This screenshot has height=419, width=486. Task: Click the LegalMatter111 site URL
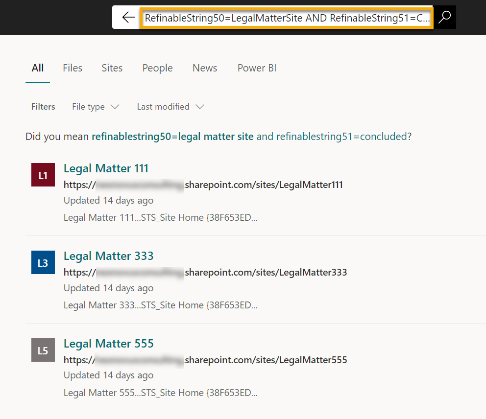click(203, 185)
